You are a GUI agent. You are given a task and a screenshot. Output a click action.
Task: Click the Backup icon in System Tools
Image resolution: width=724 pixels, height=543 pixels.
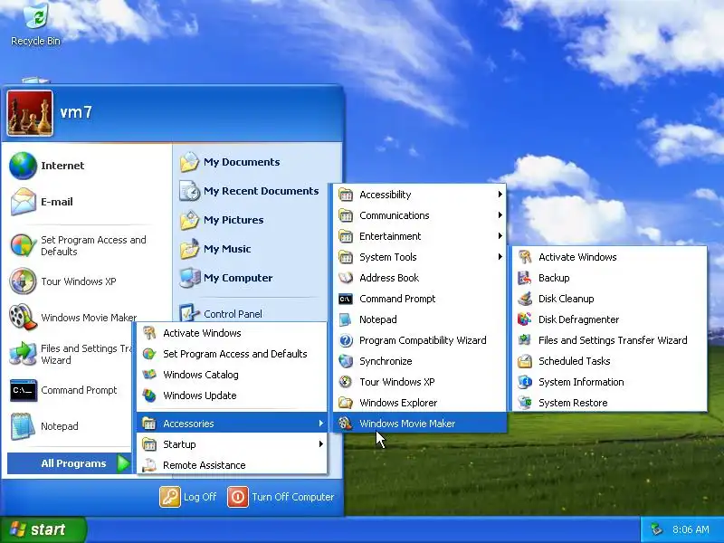pos(525,278)
